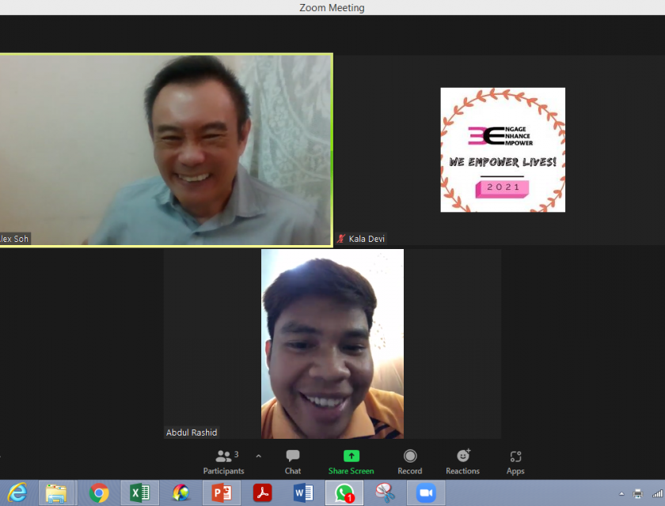The image size is (665, 506).
Task: Select Abdul Rashid's video tile
Action: tap(332, 344)
